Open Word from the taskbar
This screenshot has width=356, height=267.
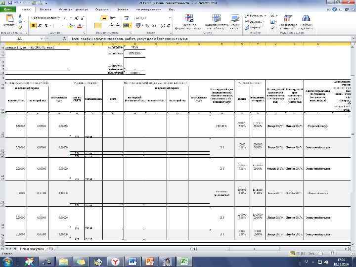click(133, 262)
